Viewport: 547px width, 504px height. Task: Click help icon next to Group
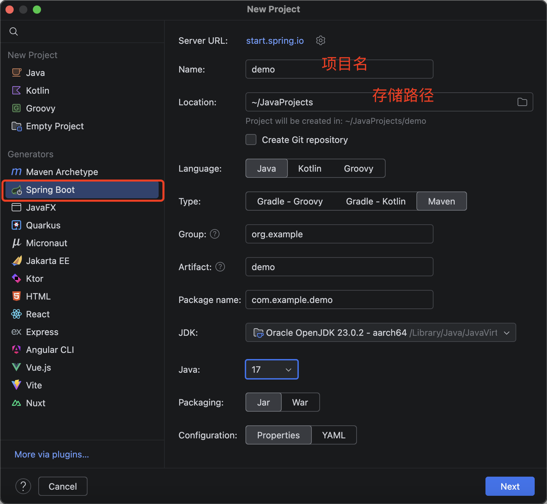[215, 234]
